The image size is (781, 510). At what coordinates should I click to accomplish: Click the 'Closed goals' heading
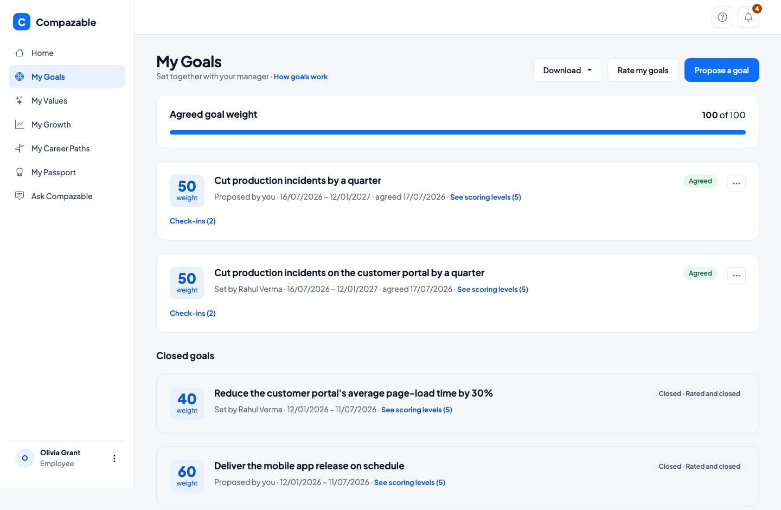tap(185, 356)
